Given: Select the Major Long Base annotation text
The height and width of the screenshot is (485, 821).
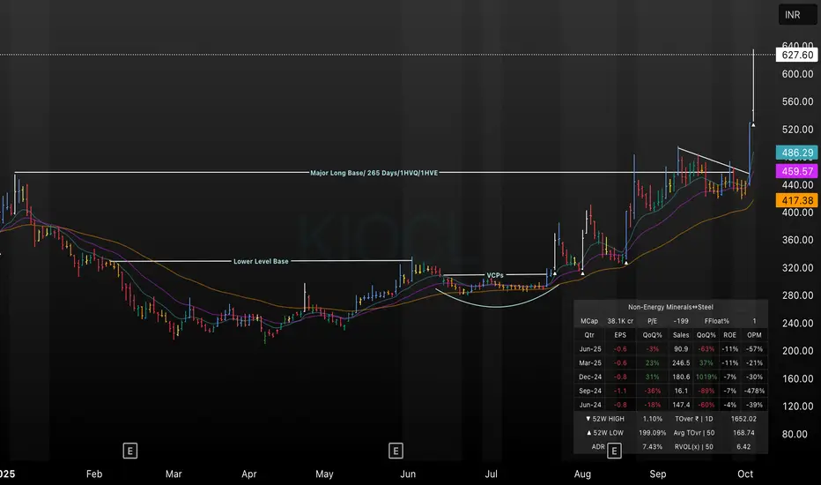Looking at the screenshot, I should coord(374,173).
